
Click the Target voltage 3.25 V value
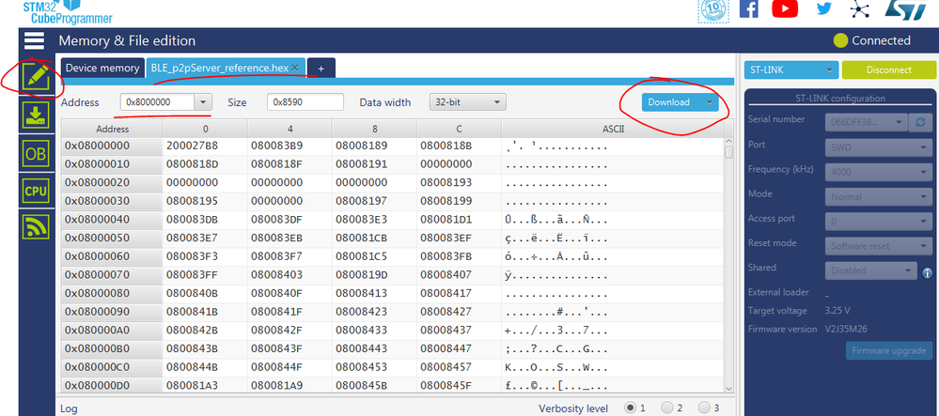[x=837, y=311]
